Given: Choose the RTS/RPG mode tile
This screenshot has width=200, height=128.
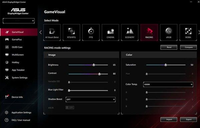Looking at the screenshot, I should [x=71, y=32].
